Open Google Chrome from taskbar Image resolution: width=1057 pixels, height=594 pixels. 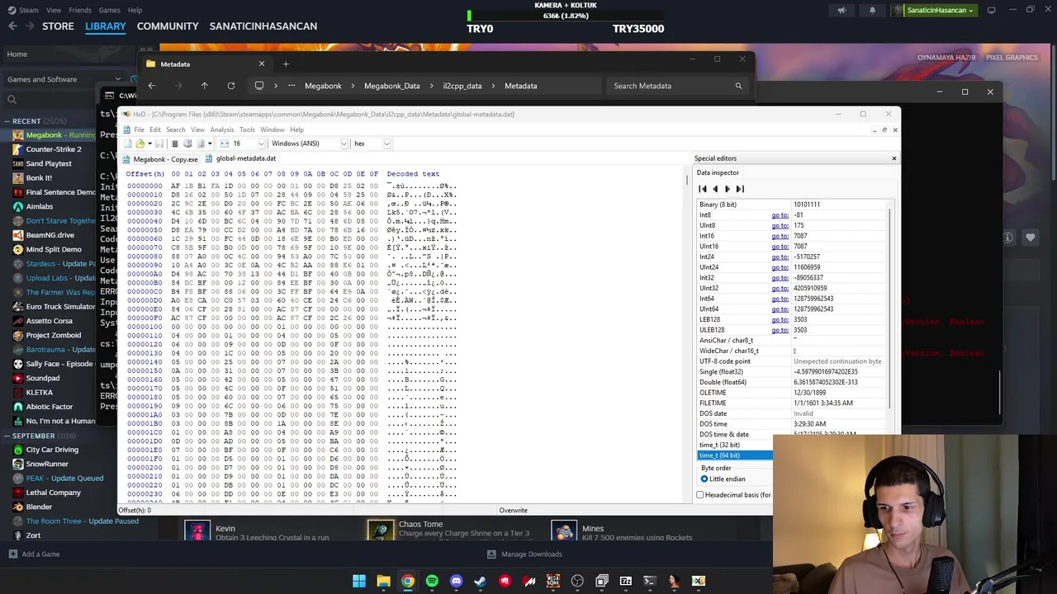click(408, 581)
